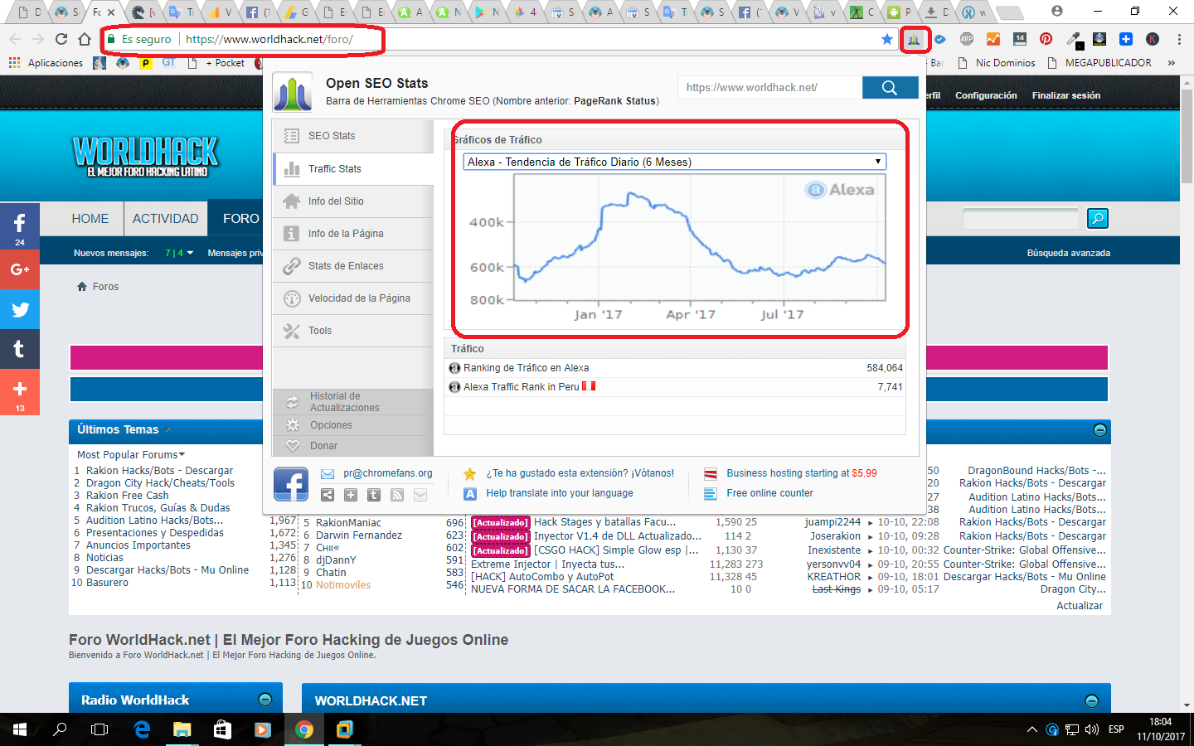Show more bookmarks chevron
1194x746 pixels.
pos(1172,63)
